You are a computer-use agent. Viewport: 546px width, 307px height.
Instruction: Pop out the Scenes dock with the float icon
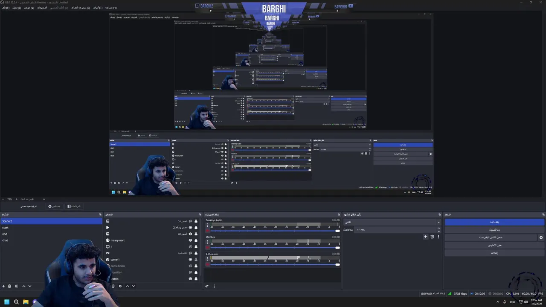[x=100, y=214]
